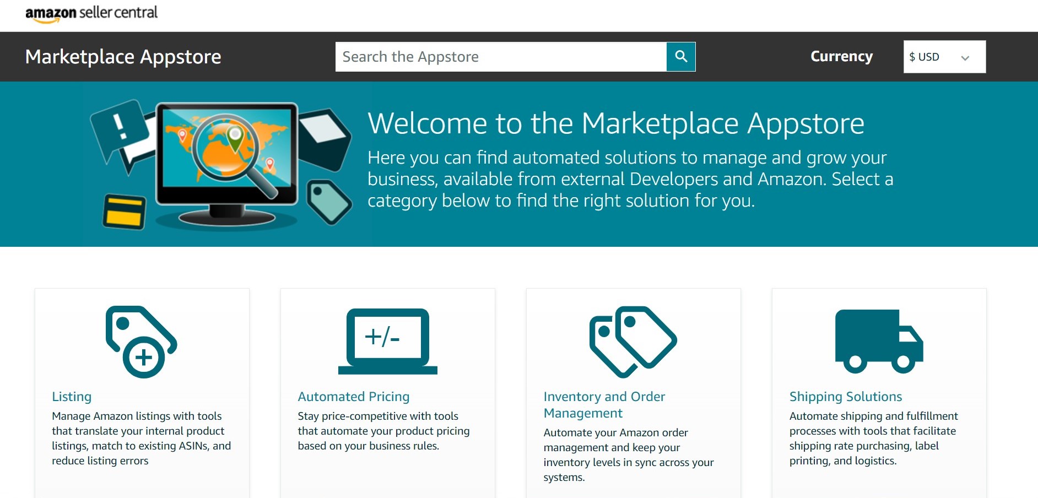Click the Welcome to the Marketplace Appstore heading
The image size is (1038, 498).
click(x=616, y=123)
